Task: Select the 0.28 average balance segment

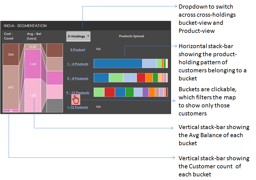Action: coord(33,47)
